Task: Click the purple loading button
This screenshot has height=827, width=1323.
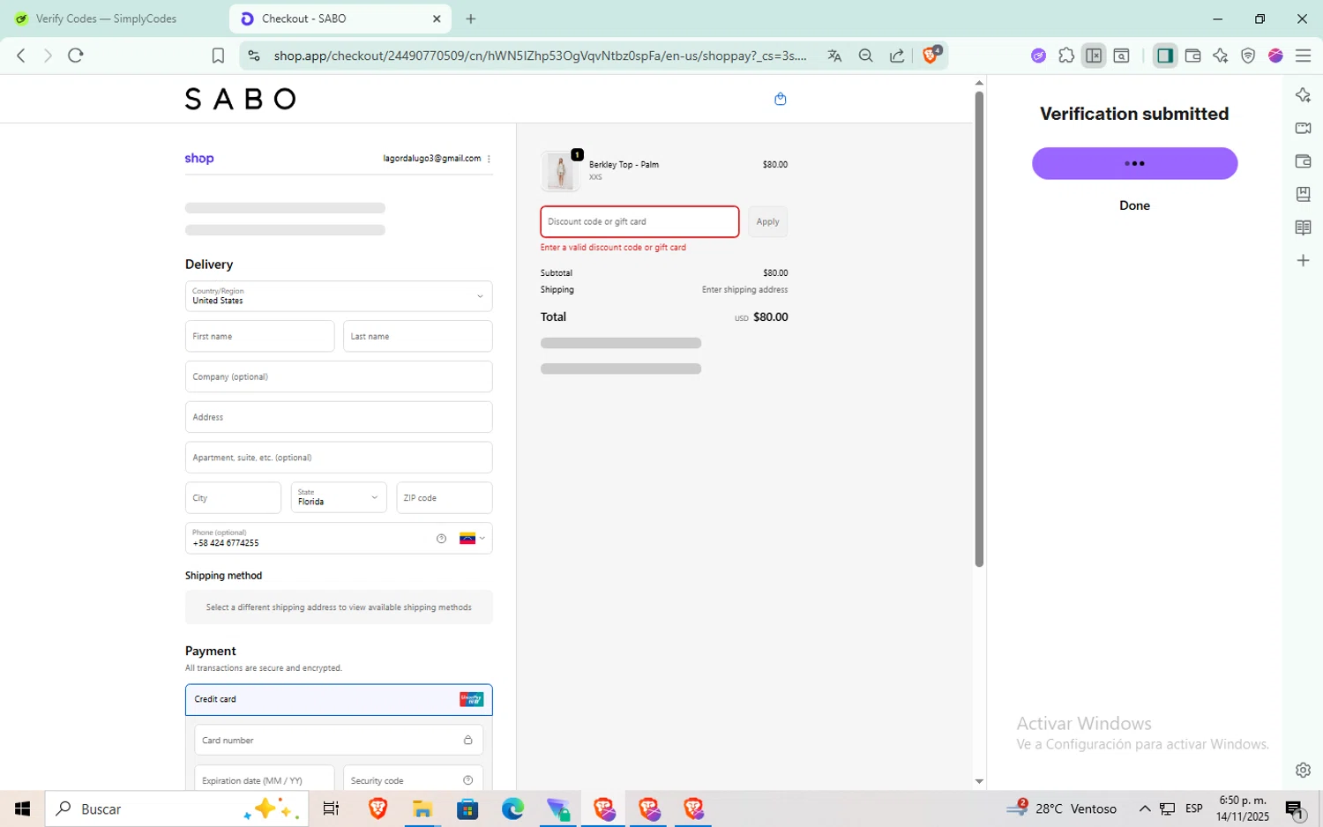Action: point(1134,163)
